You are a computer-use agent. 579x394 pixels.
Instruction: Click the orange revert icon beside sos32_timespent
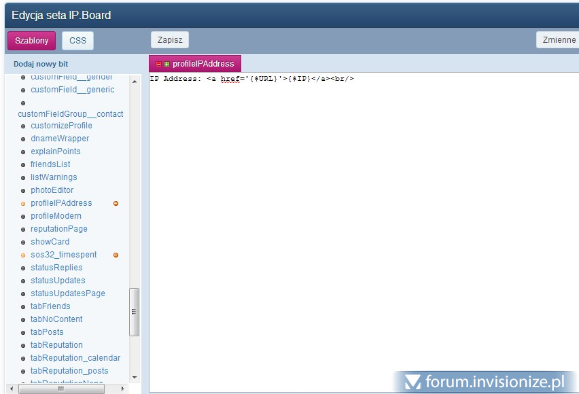click(x=116, y=255)
